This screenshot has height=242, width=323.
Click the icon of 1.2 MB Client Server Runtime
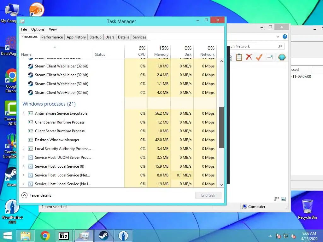tap(31, 122)
